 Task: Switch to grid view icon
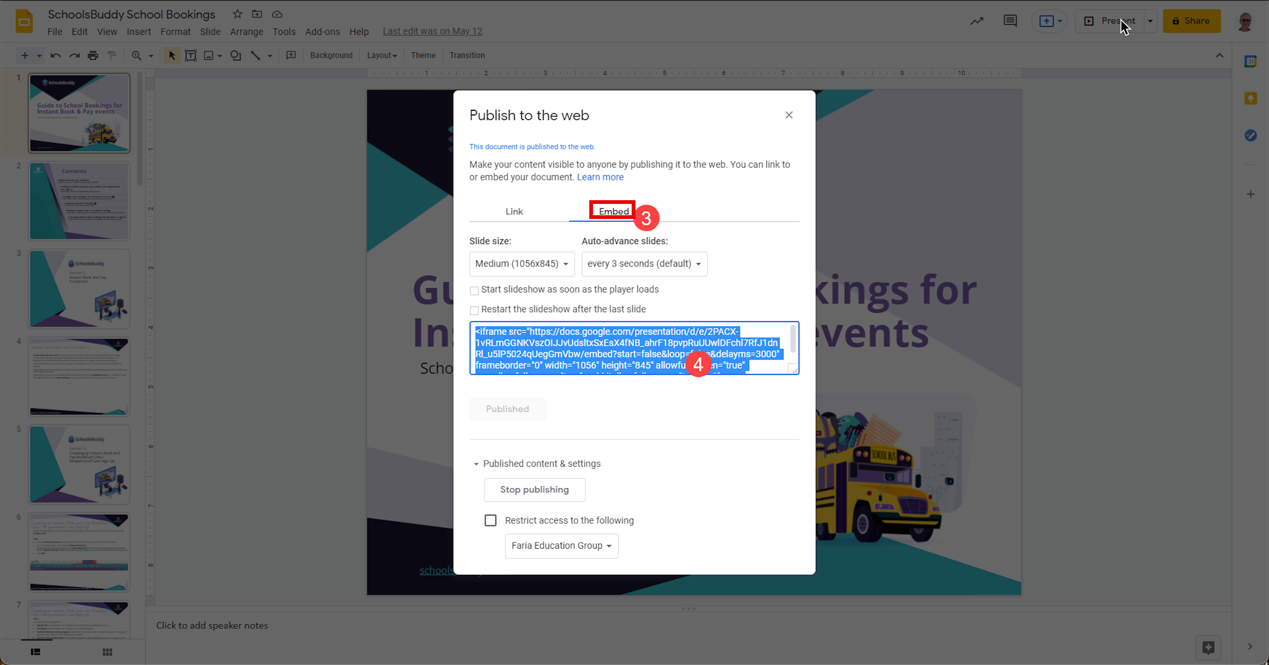point(107,652)
